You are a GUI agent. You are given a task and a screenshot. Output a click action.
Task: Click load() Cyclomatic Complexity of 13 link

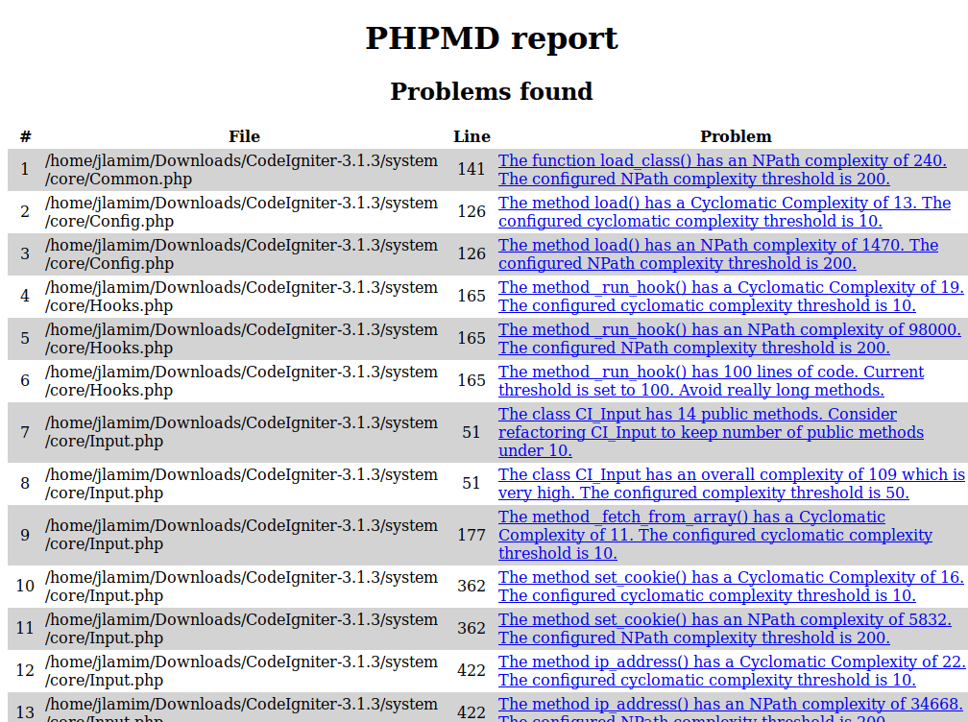(724, 204)
